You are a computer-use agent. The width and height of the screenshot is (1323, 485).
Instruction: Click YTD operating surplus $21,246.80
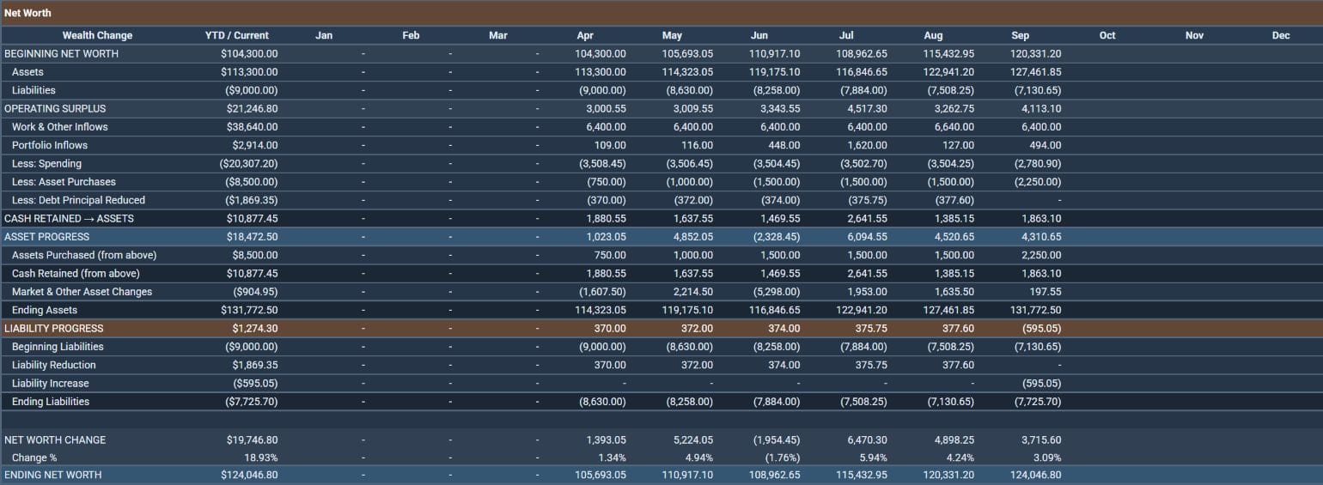point(252,108)
